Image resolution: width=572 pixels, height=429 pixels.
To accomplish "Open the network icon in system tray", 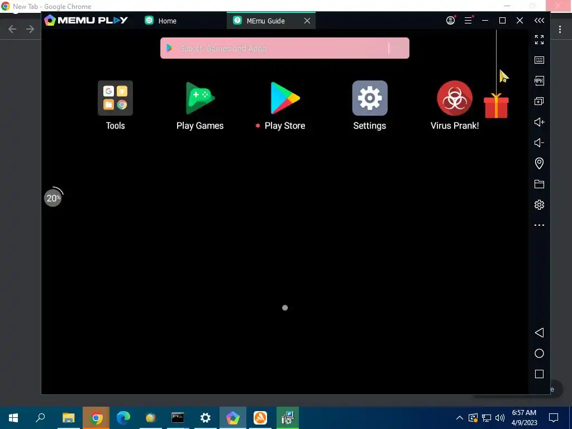I will [487, 418].
